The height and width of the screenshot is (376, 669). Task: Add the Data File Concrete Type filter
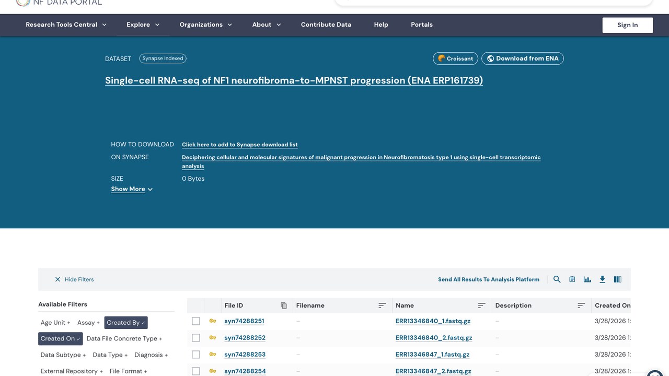coord(124,338)
